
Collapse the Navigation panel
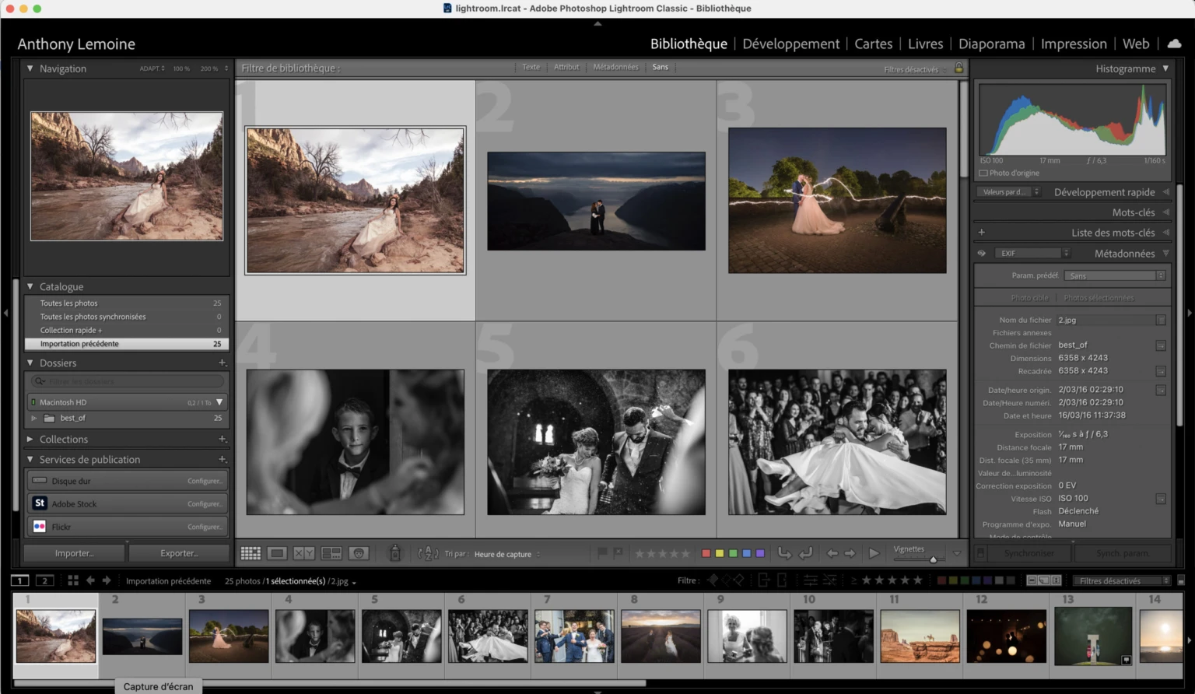coord(30,68)
